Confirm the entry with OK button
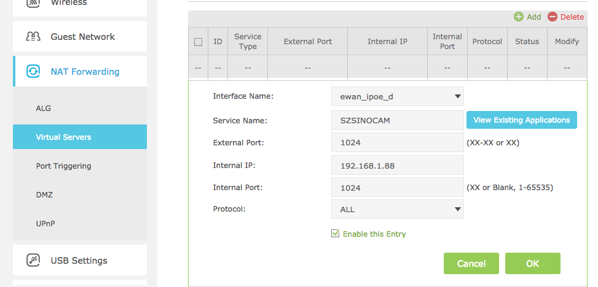The width and height of the screenshot is (598, 287). pos(533,264)
